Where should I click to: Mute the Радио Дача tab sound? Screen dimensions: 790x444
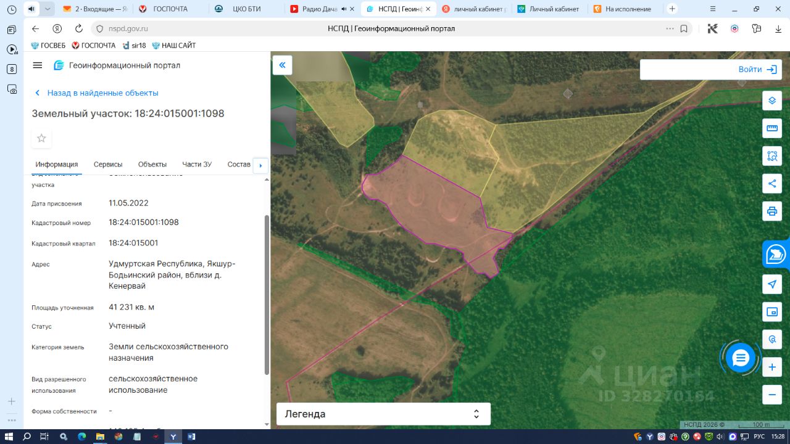[343, 9]
